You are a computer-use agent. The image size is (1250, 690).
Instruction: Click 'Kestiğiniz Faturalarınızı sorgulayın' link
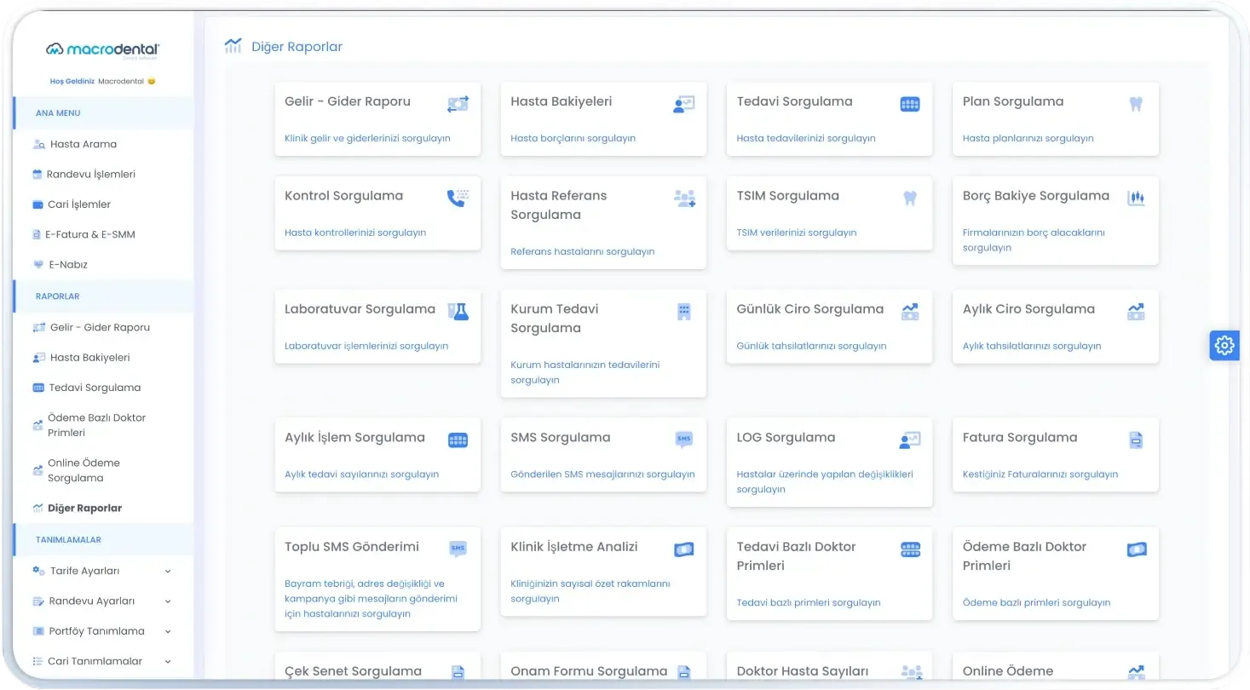[1040, 474]
